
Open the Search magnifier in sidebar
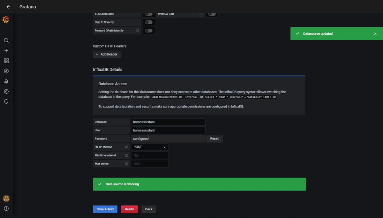pos(6,40)
